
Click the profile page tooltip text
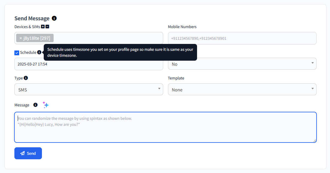click(x=120, y=53)
